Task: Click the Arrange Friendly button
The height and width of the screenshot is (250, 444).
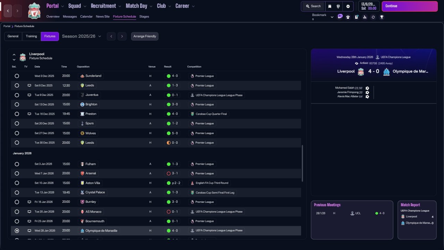Action: click(145, 36)
